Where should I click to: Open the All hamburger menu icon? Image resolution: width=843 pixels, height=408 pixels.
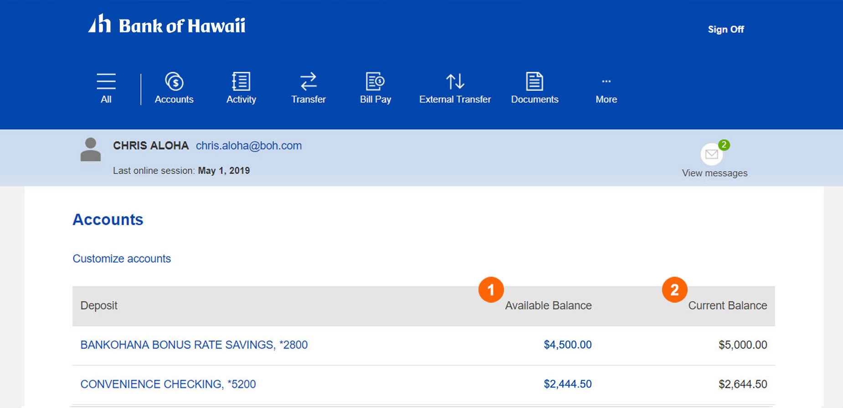[106, 81]
